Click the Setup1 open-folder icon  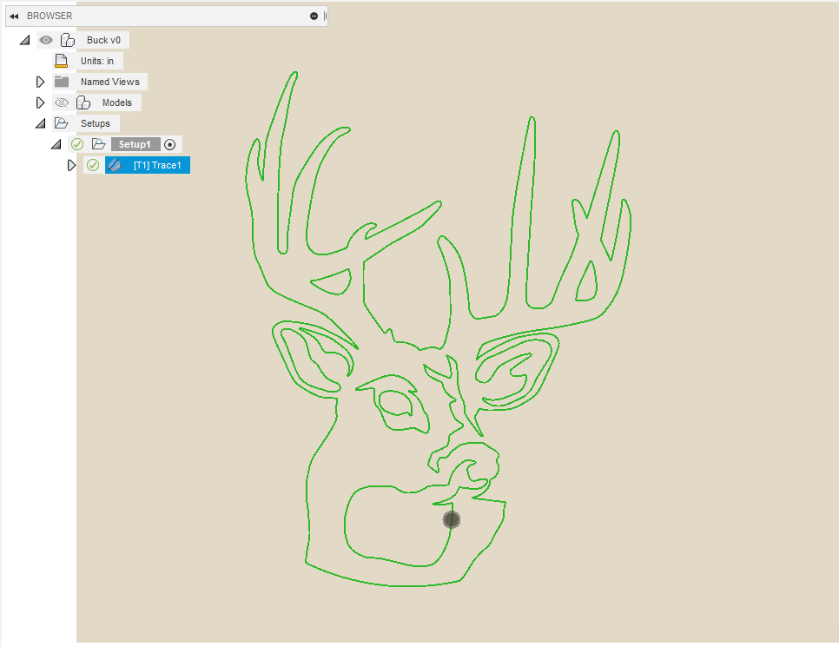pos(99,143)
